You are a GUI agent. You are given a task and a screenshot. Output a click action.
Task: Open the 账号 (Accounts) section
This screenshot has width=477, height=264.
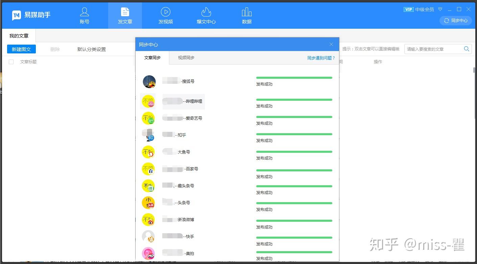tap(85, 16)
